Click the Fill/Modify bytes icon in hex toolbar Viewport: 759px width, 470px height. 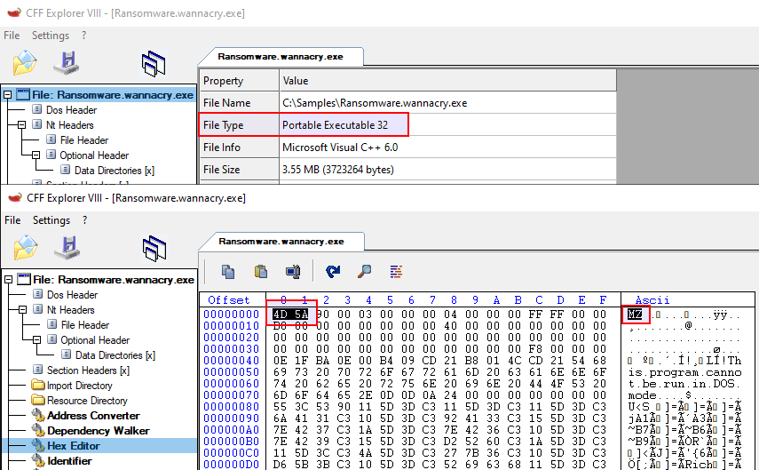click(x=396, y=271)
